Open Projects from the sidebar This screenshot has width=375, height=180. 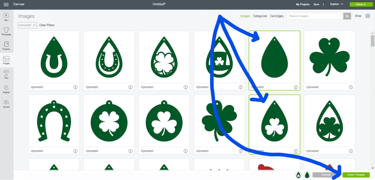point(6,46)
